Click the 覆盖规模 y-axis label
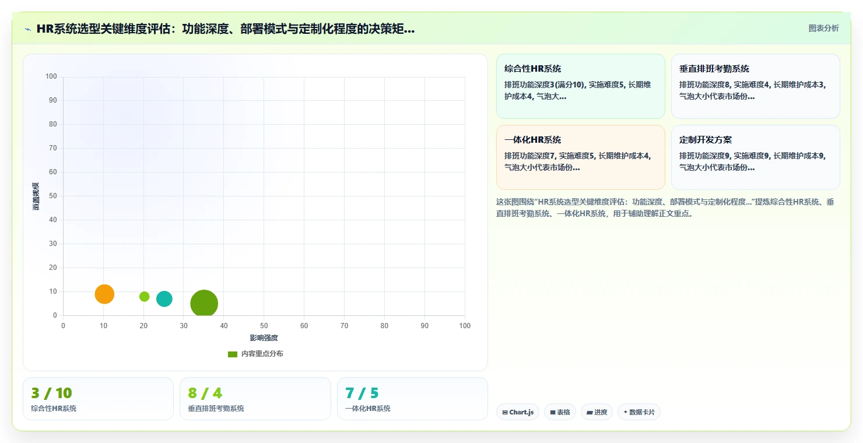863x443 pixels. [x=36, y=196]
